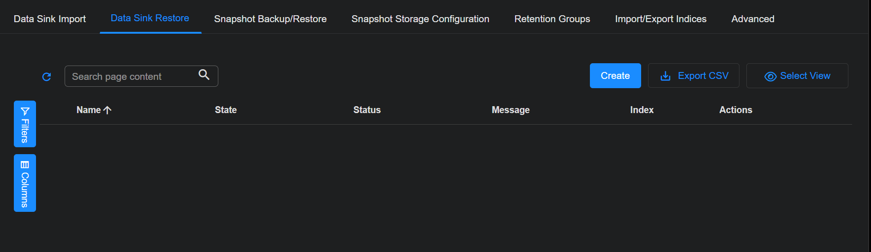The height and width of the screenshot is (252, 871).
Task: Click the Index column header
Action: (642, 110)
